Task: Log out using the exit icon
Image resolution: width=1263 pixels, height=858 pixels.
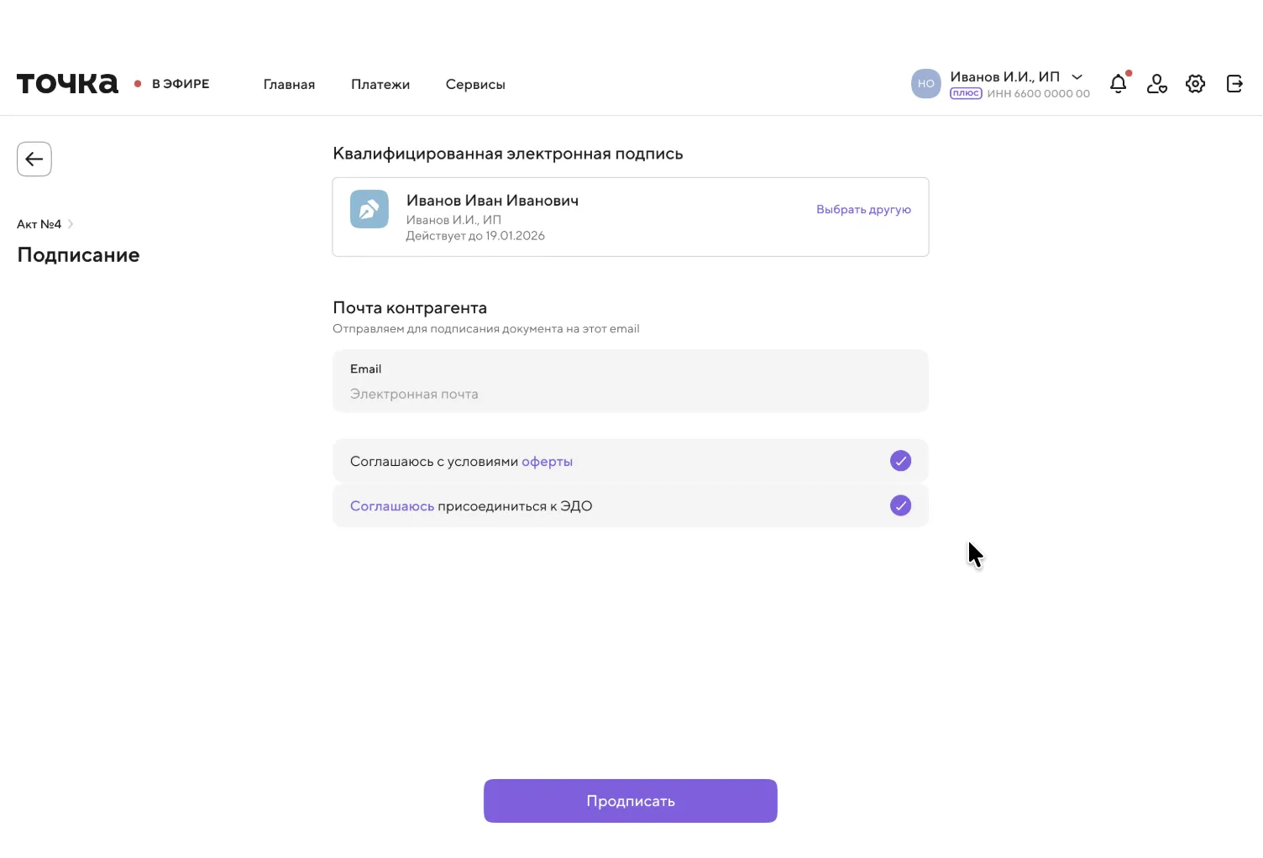Action: click(x=1234, y=84)
